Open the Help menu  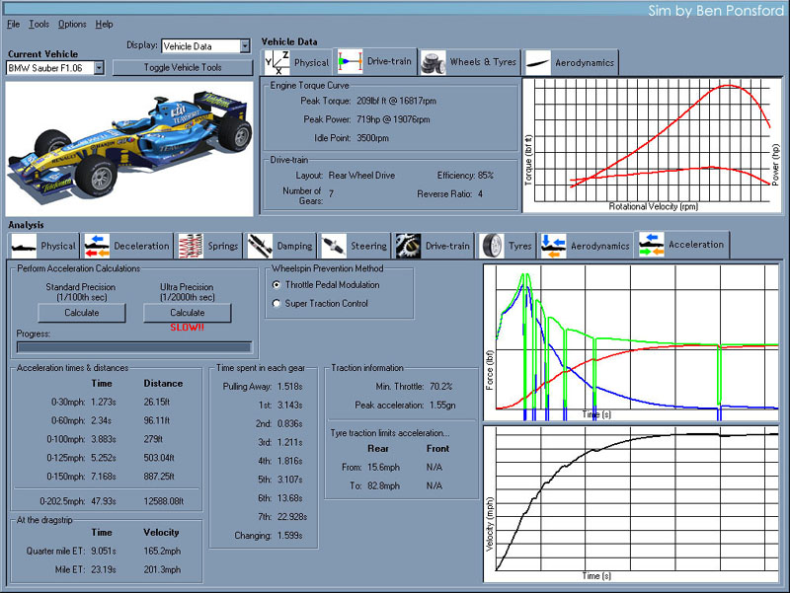click(104, 24)
